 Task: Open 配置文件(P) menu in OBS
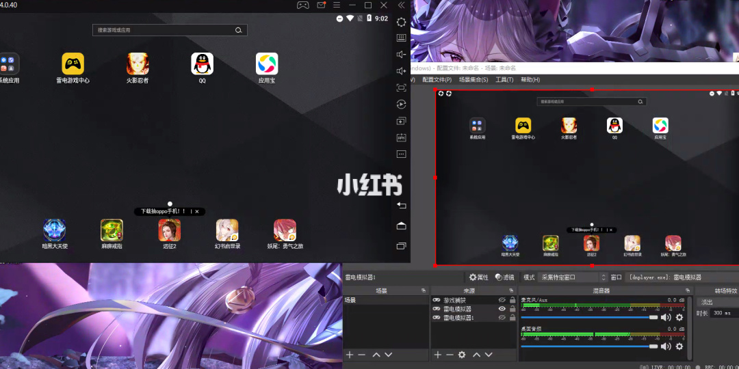click(x=437, y=79)
